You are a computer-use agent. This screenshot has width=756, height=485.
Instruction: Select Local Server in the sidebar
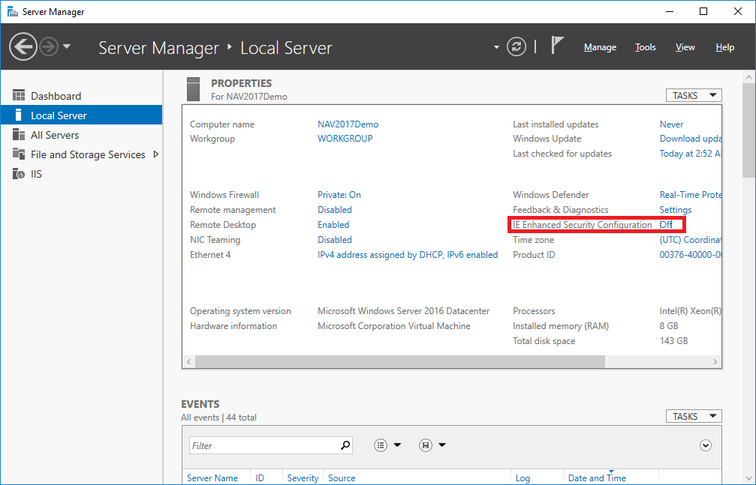[x=82, y=115]
